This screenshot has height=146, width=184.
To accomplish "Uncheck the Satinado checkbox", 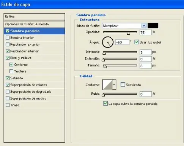I will 8,78.
